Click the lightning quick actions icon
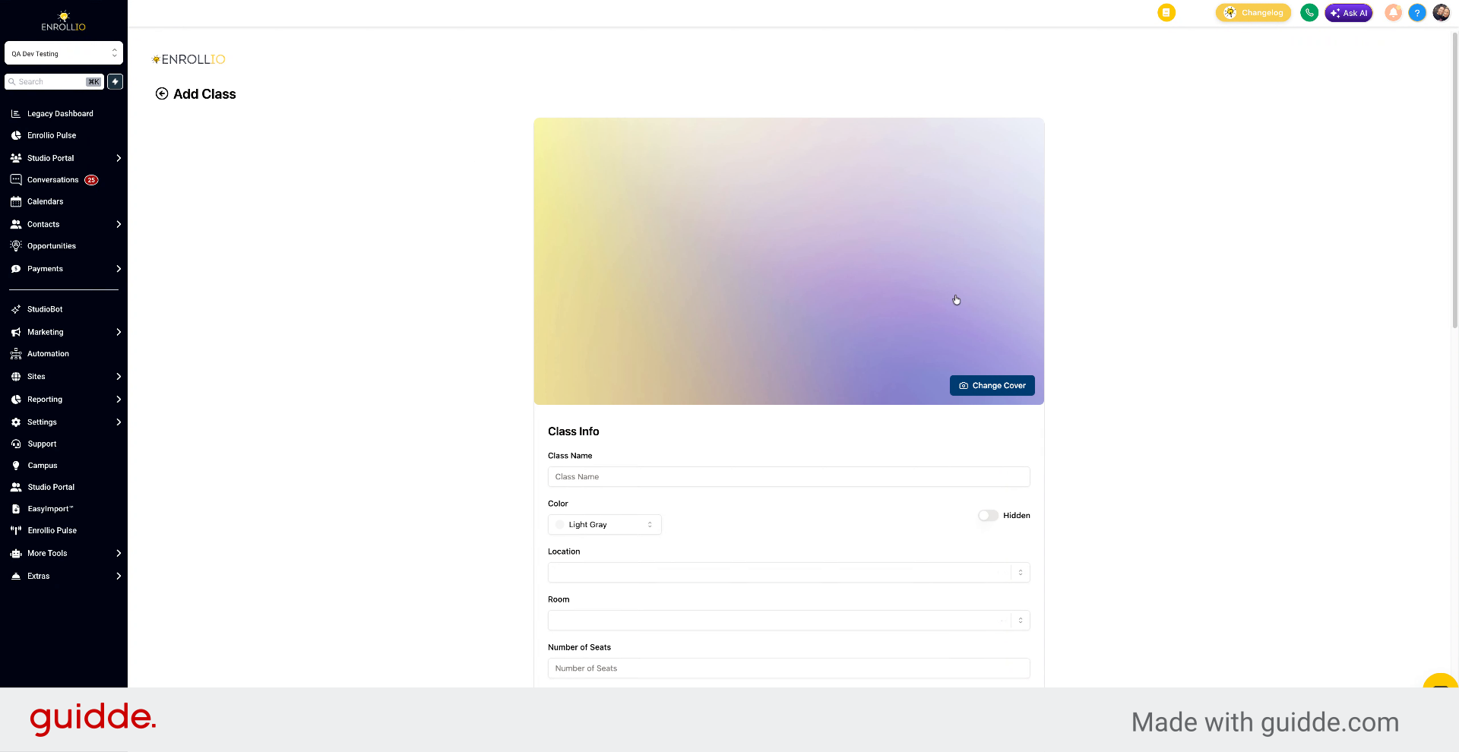 115,81
